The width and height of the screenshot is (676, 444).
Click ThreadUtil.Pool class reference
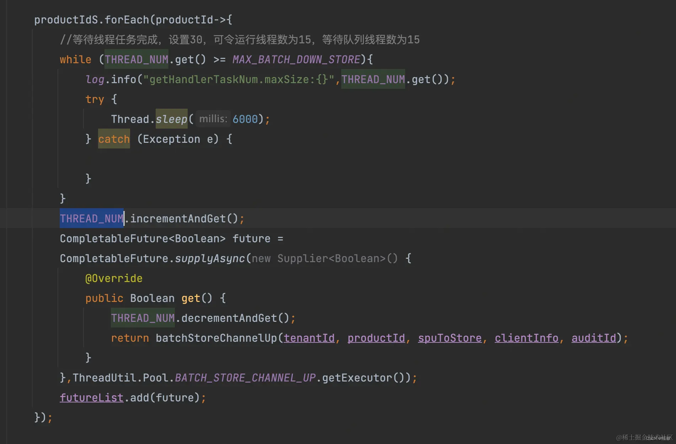(x=120, y=378)
